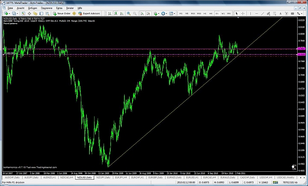Image resolution: width=308 pixels, height=186 pixels.
Task: Select the MN timeframe
Action: 229,14
